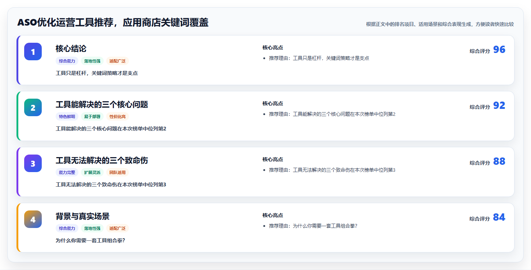
Task: Click the 团队适用 tag
Action: pos(118,172)
